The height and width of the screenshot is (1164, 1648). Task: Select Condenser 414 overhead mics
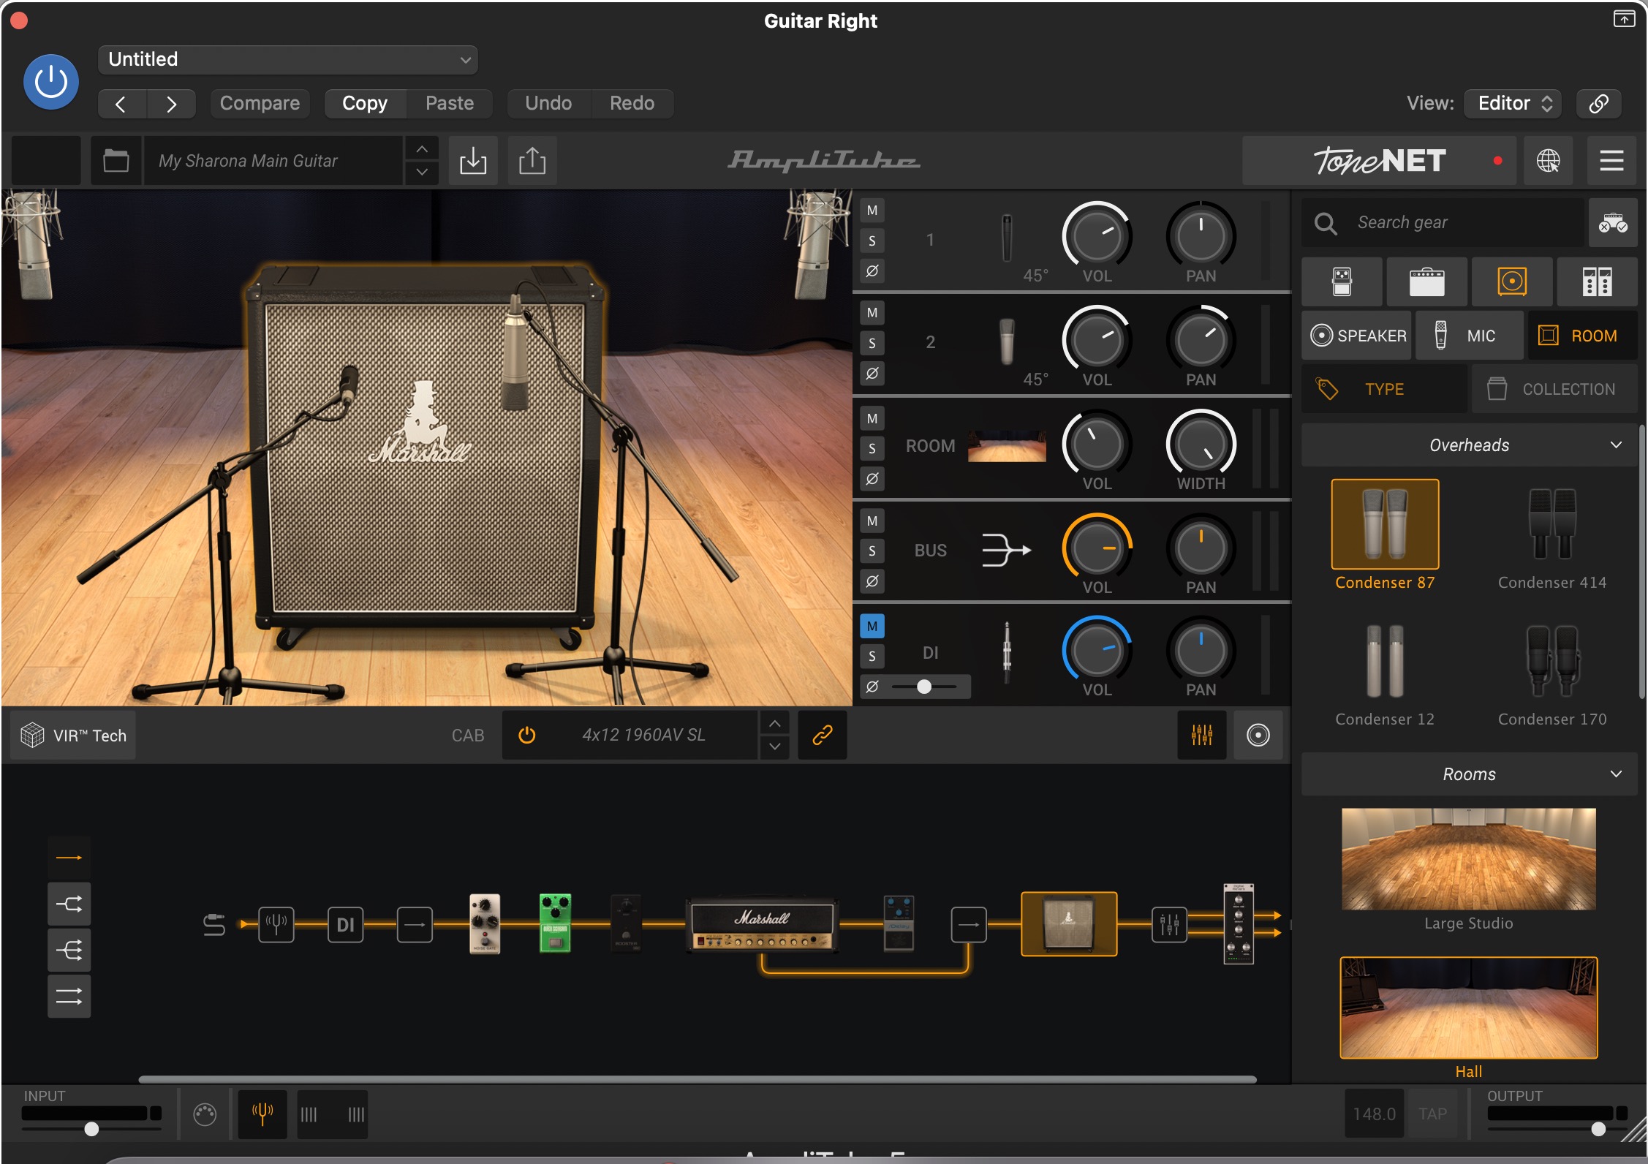(x=1552, y=524)
